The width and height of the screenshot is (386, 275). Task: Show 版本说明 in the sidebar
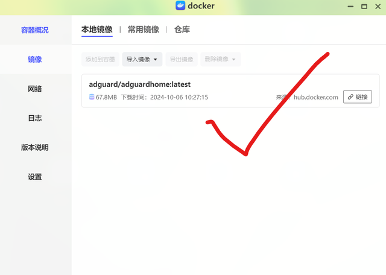(x=35, y=147)
